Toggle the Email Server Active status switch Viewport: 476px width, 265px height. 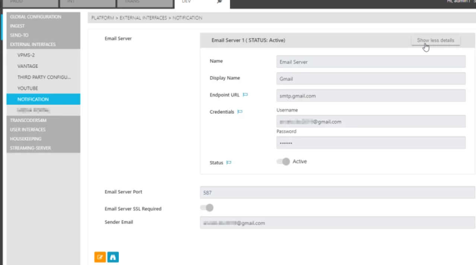[283, 162]
